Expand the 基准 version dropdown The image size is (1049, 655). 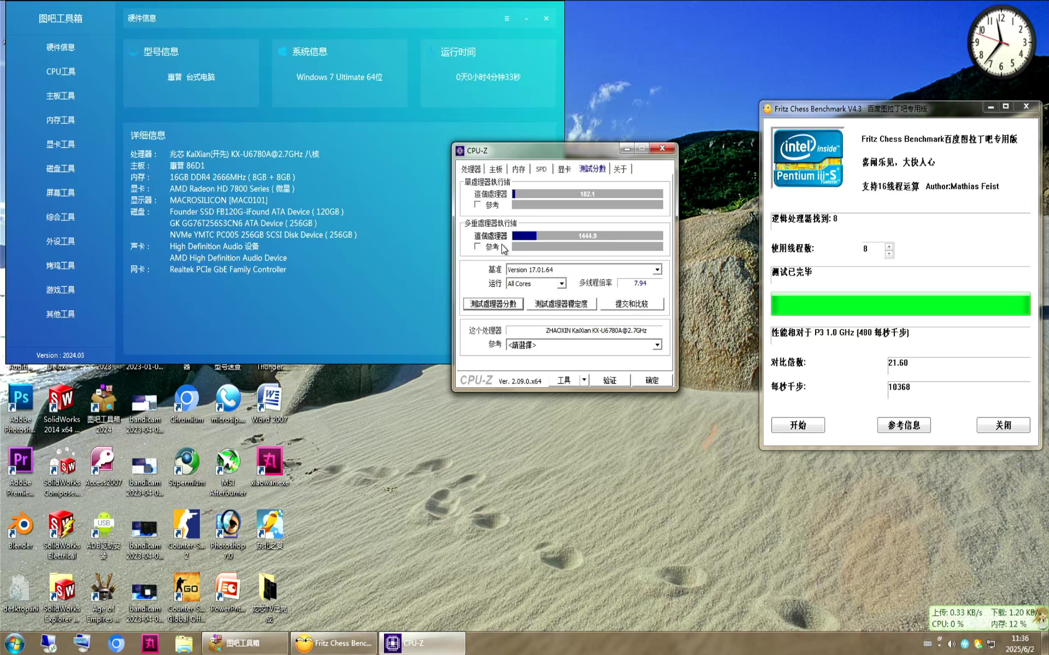coord(657,269)
